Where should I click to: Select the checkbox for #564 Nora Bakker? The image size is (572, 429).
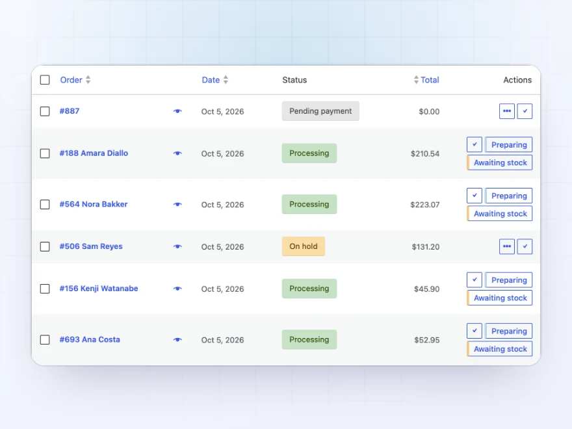(45, 204)
